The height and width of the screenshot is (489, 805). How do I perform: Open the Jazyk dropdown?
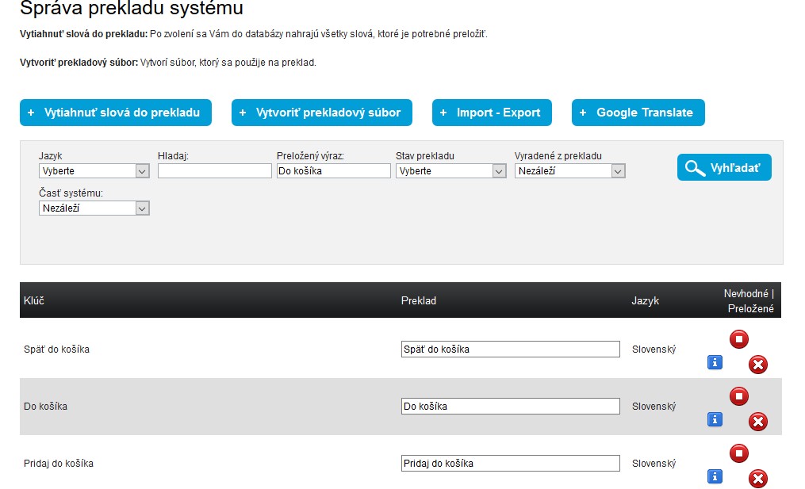[x=94, y=170]
